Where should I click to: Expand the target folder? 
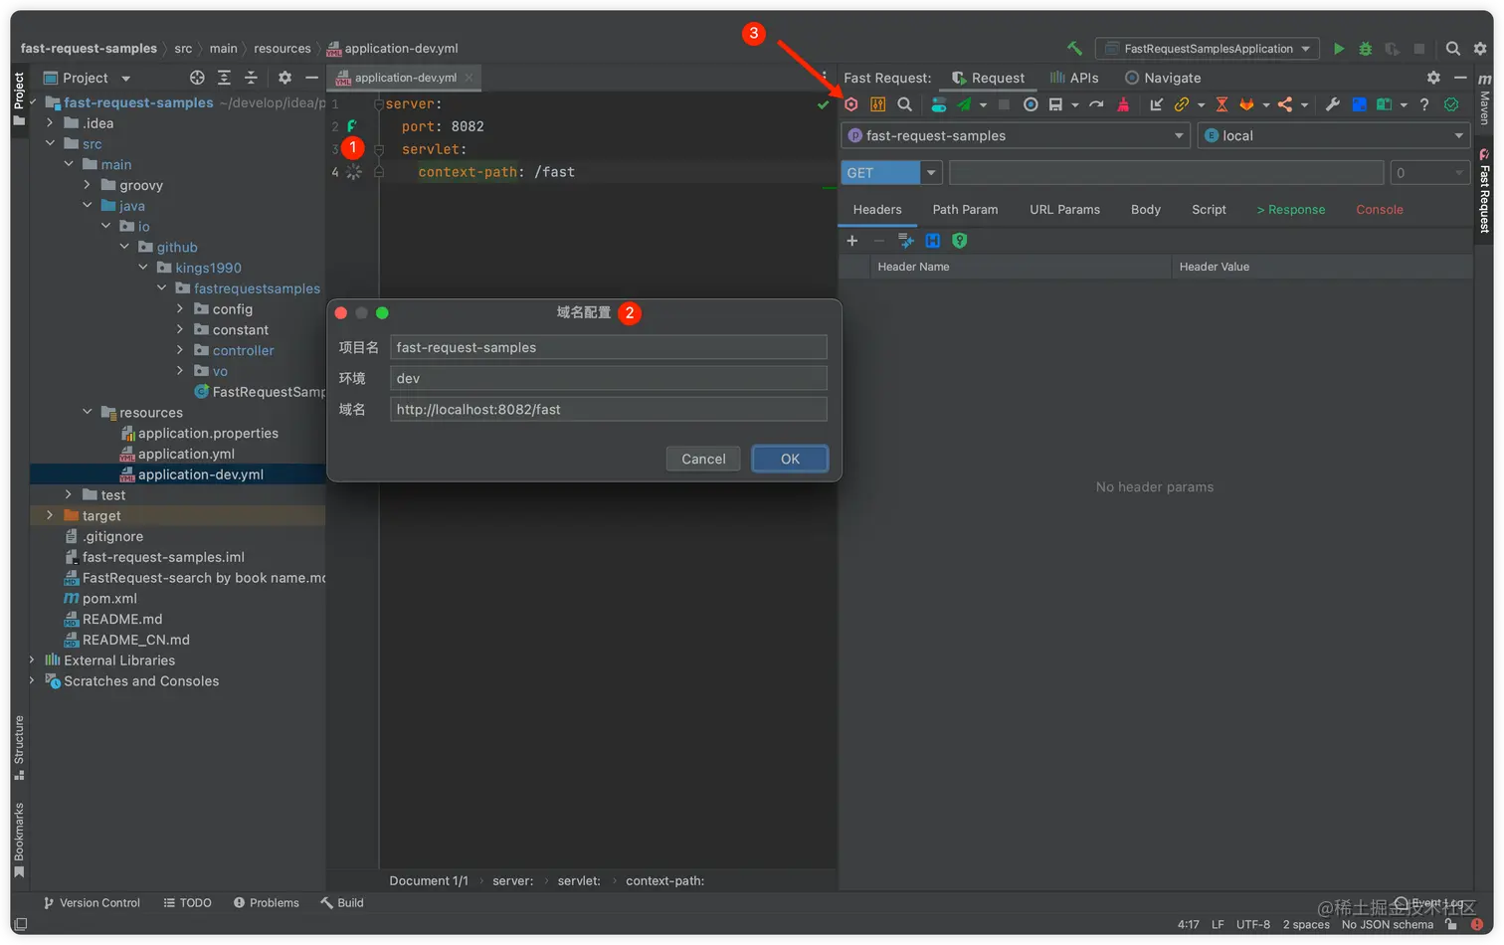coord(50,515)
